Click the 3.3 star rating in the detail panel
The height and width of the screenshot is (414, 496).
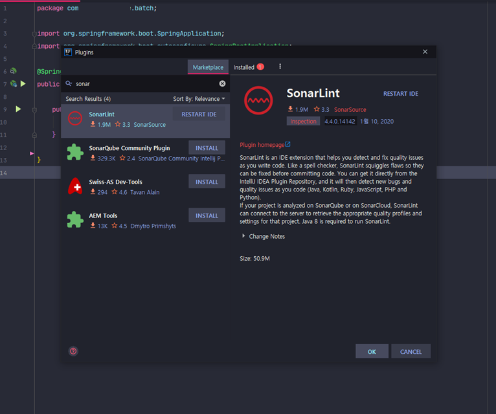pyautogui.click(x=322, y=110)
